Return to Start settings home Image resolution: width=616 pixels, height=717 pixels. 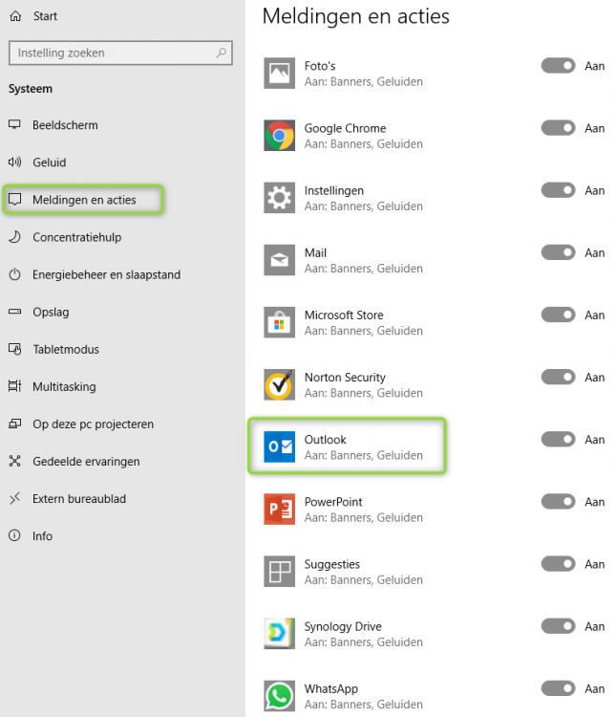click(x=44, y=16)
